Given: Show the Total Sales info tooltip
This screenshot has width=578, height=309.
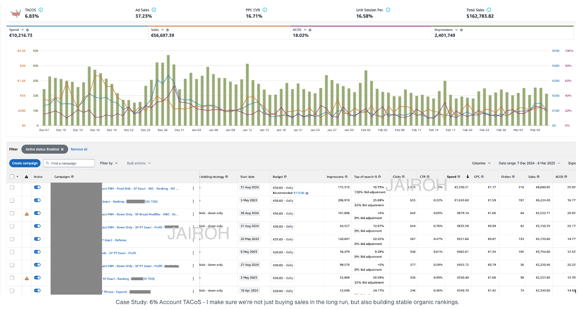Looking at the screenshot, I should click(x=489, y=9).
